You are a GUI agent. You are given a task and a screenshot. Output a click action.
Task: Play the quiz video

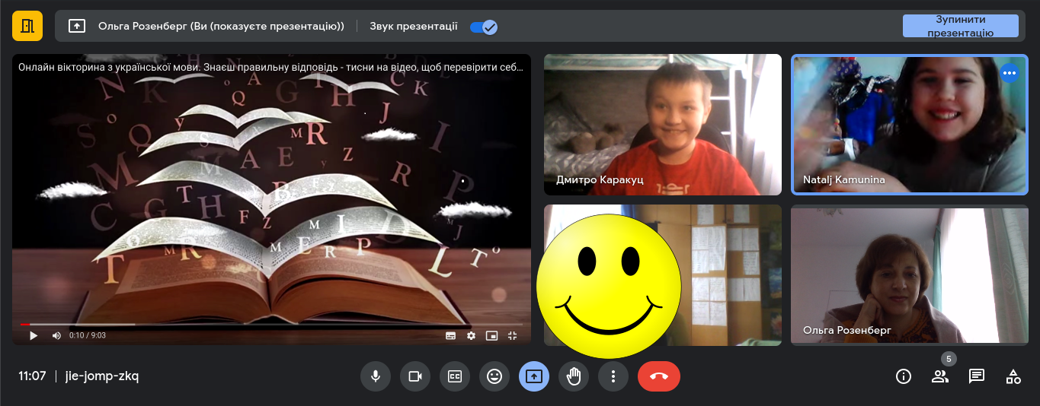[34, 335]
